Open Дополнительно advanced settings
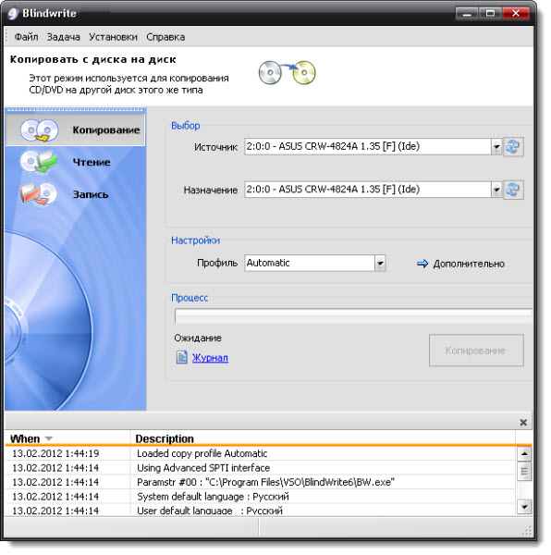Viewport: 551px width, 555px height. 469,264
